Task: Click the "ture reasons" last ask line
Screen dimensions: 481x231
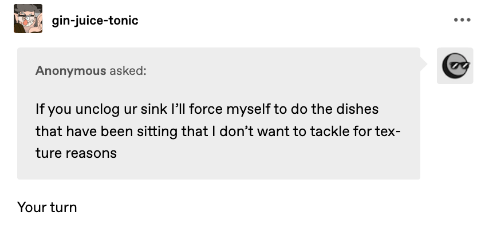Action: (x=76, y=153)
